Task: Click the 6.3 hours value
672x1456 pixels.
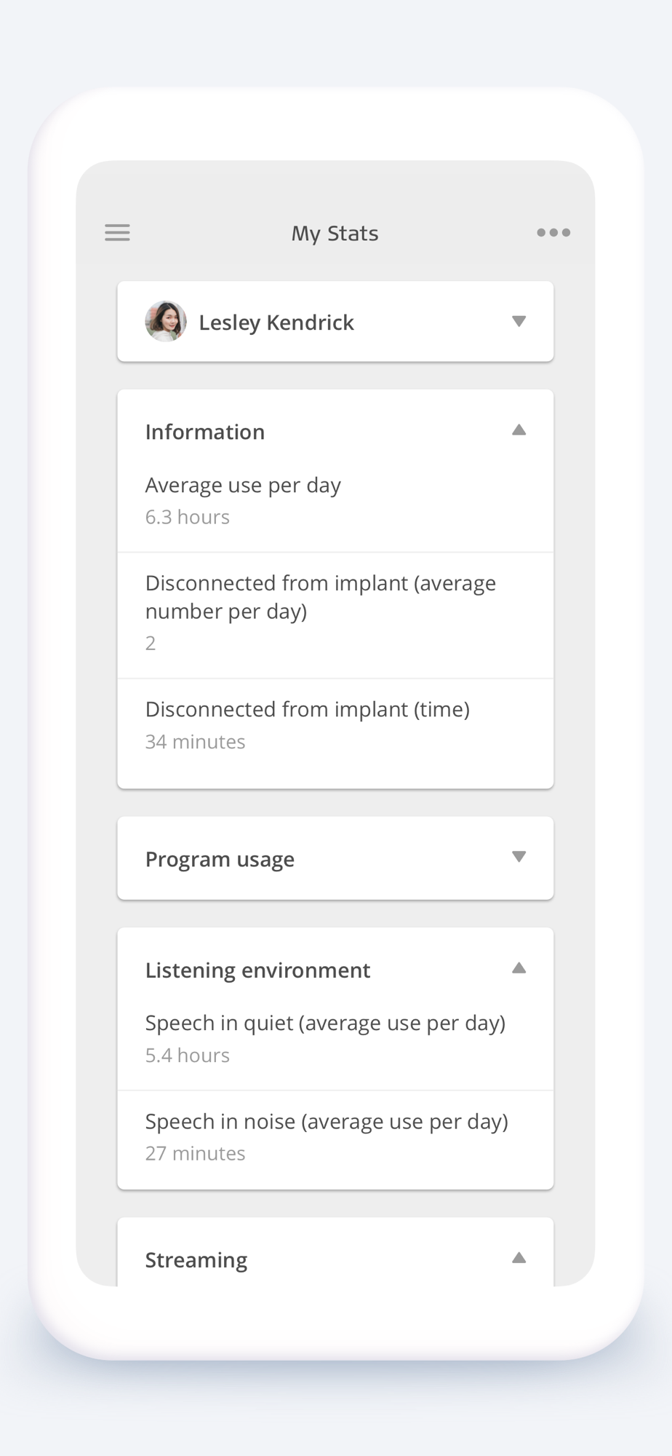Action: (x=188, y=518)
